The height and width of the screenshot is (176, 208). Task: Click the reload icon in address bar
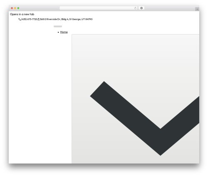(x=135, y=8)
